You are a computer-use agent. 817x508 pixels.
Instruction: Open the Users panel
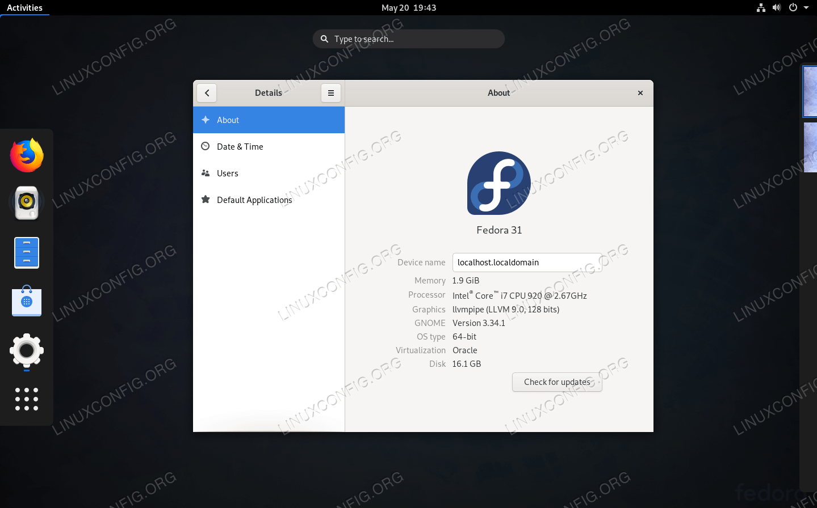click(269, 173)
